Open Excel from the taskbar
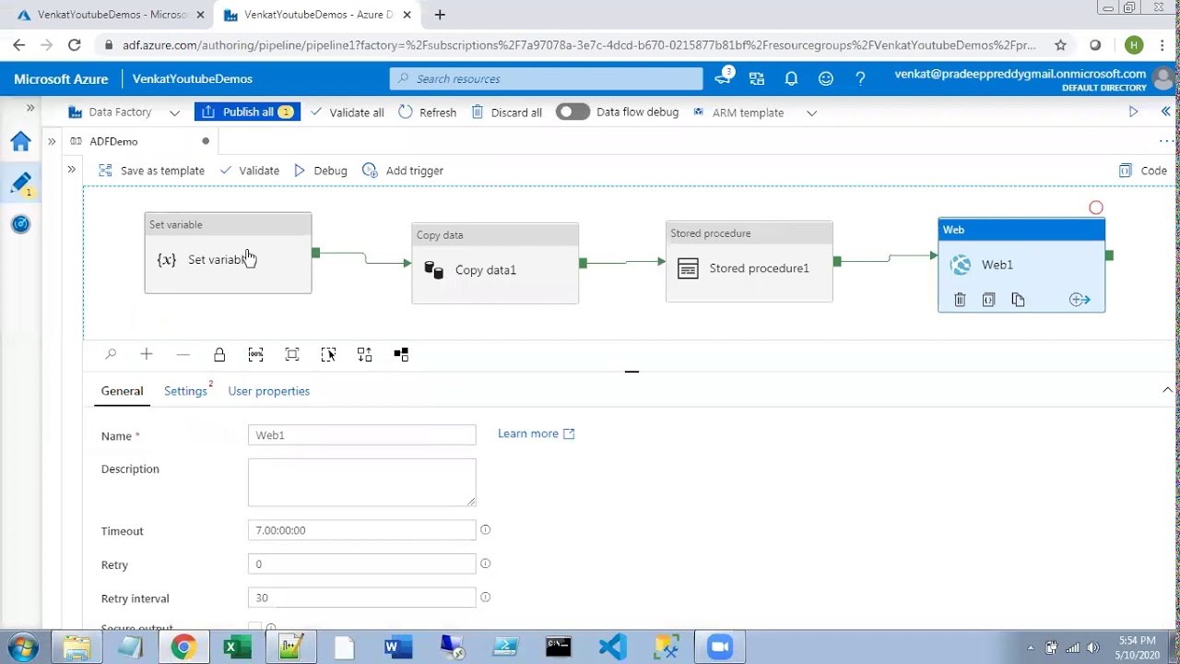The height and width of the screenshot is (664, 1180). click(x=237, y=646)
